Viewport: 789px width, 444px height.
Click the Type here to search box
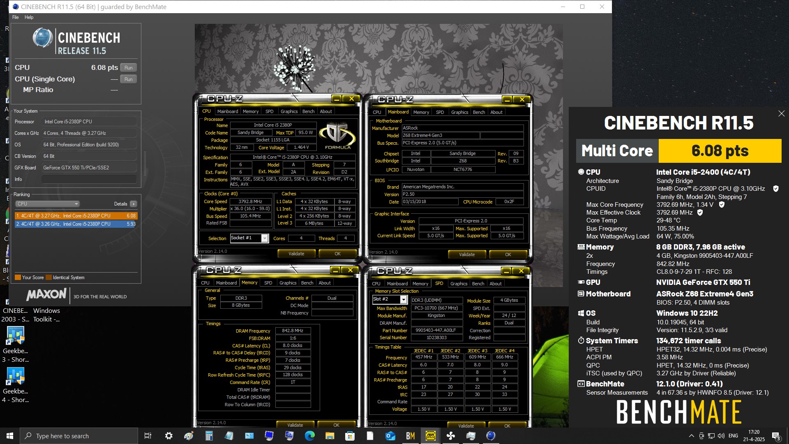[79, 436]
